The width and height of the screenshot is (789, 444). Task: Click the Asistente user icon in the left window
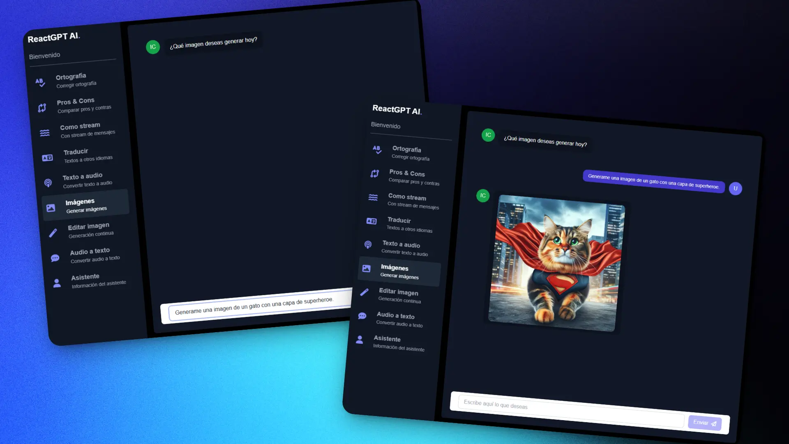coord(57,283)
